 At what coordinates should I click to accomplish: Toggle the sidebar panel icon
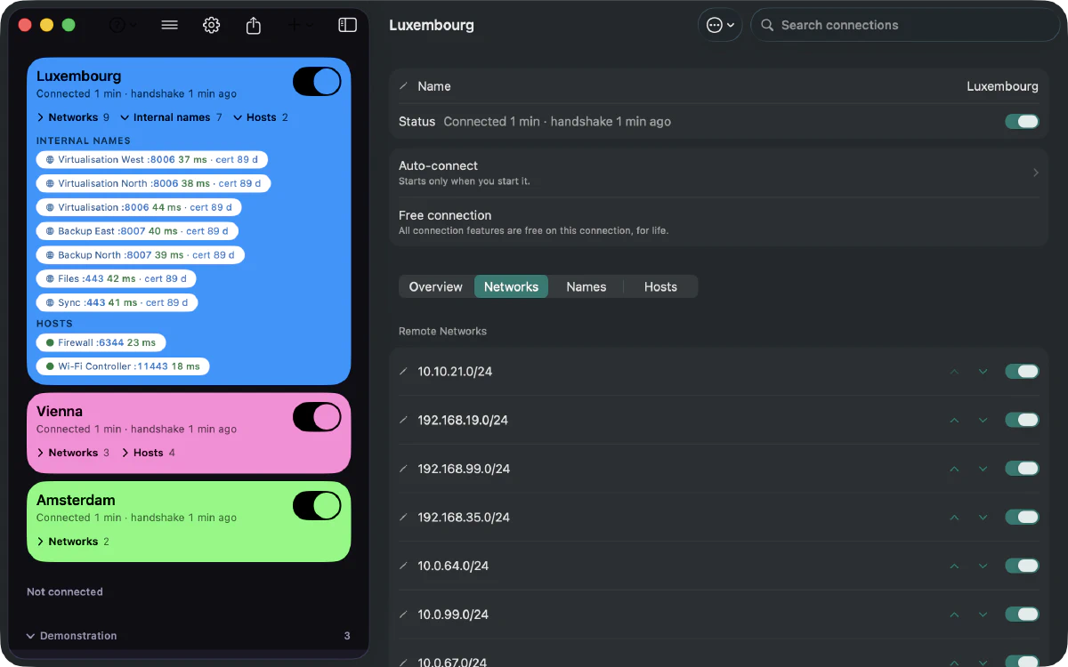348,25
